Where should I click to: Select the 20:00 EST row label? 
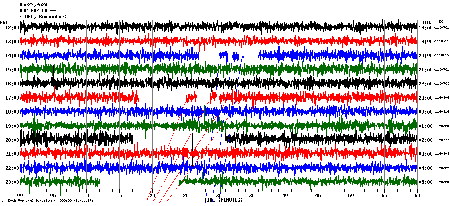coord(12,140)
